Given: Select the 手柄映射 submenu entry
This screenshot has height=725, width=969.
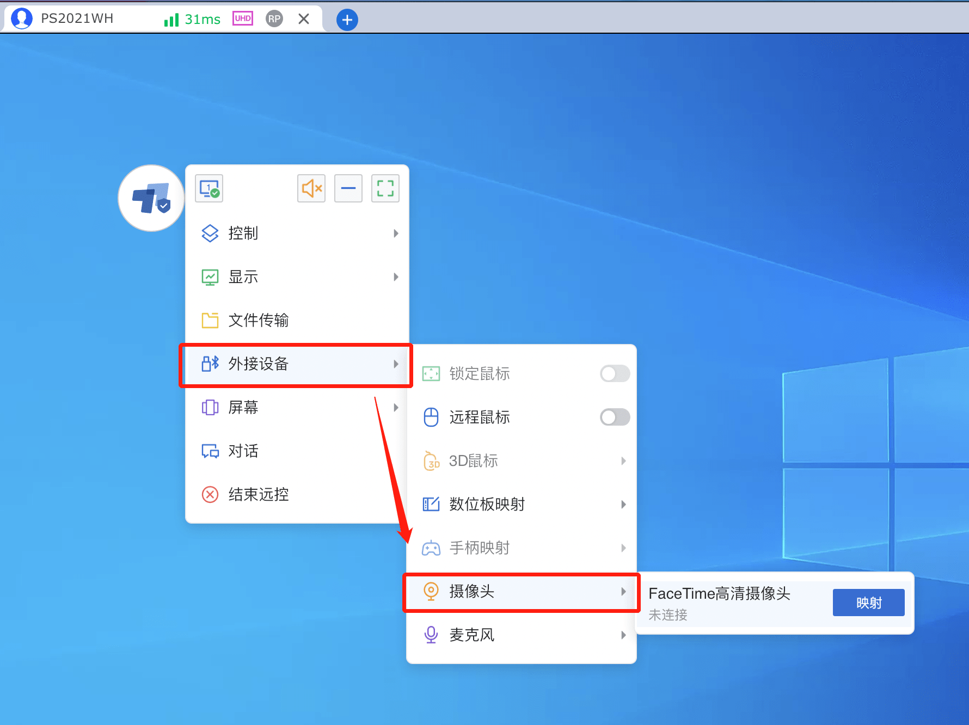Looking at the screenshot, I should pyautogui.click(x=522, y=548).
